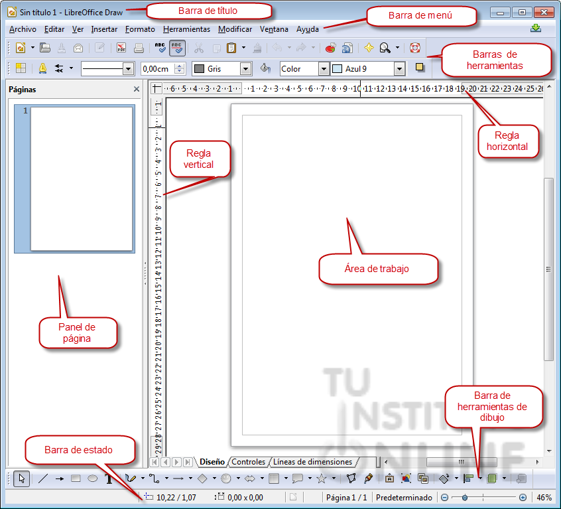Click the line width 0,00cm field
561x509 pixels.
click(x=158, y=69)
